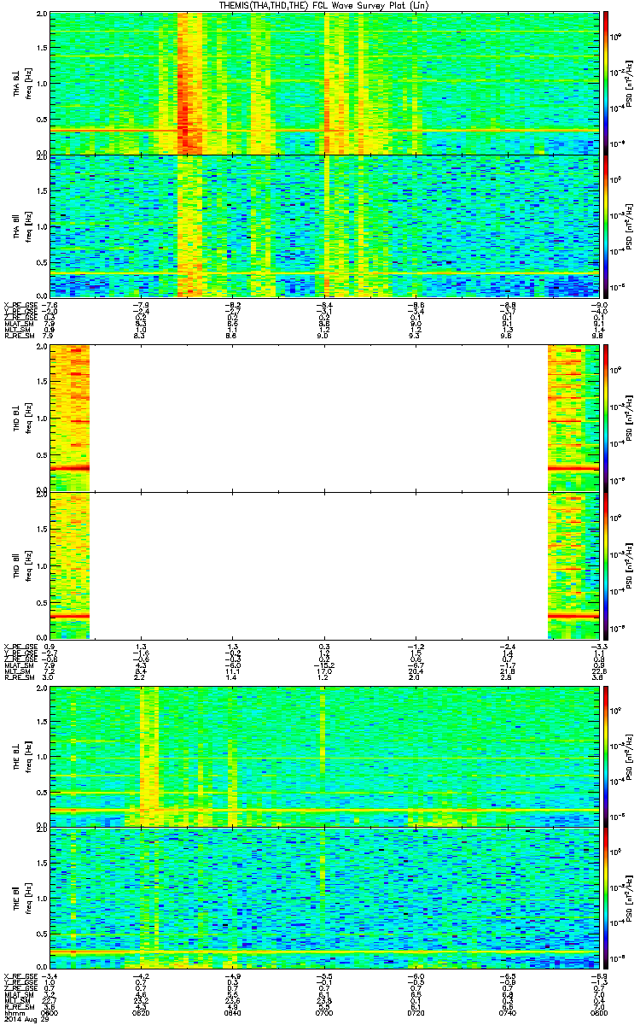Click the 2.0 tick on THA BL axis
Viewport: 640px width, 1025px height.
[x=42, y=15]
